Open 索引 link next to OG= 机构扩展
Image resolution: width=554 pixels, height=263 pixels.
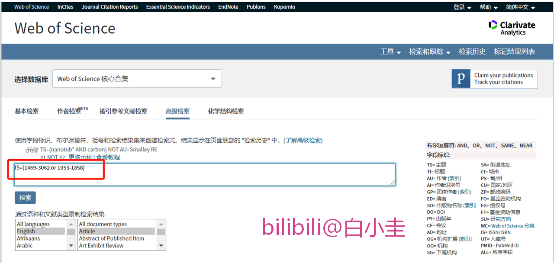point(466,239)
